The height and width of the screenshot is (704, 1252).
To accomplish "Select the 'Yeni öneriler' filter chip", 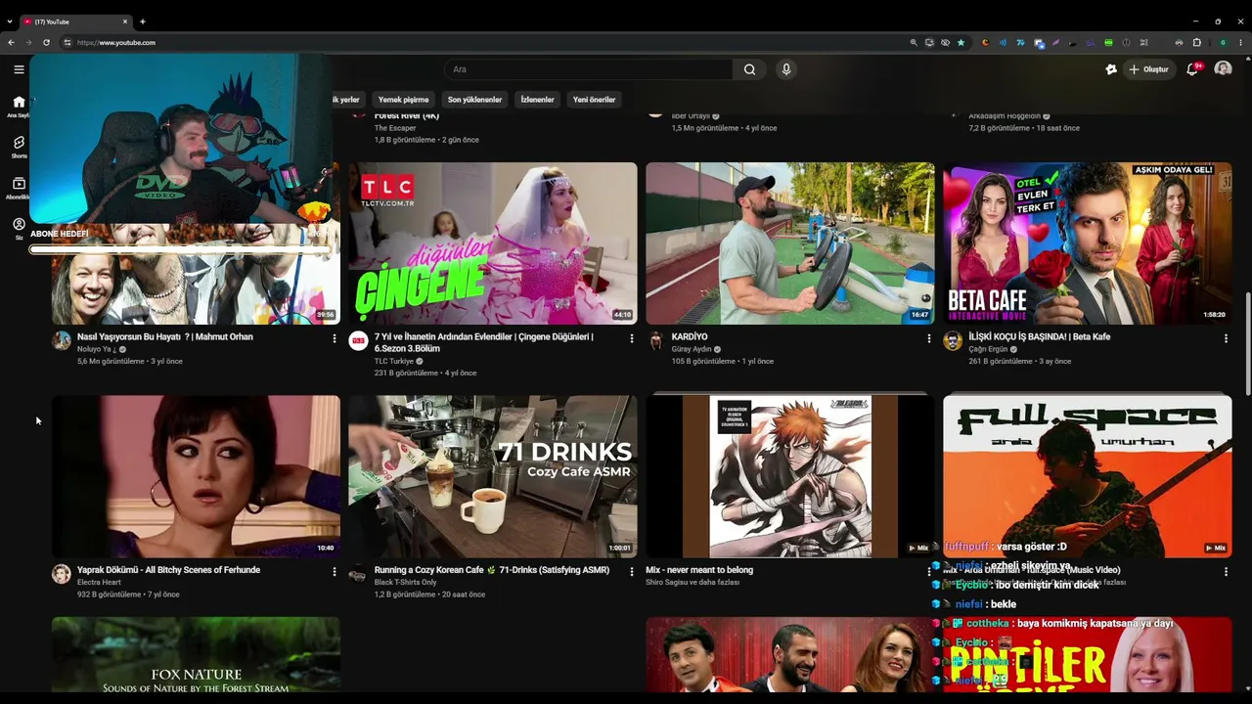I will [x=594, y=100].
